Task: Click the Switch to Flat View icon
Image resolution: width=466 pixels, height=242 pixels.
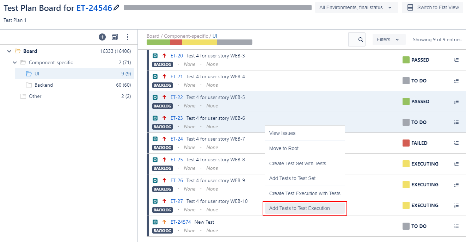Action: tap(410, 7)
